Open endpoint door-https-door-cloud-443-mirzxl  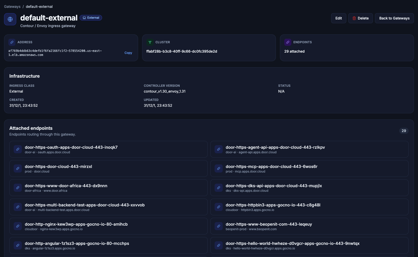pos(108,168)
